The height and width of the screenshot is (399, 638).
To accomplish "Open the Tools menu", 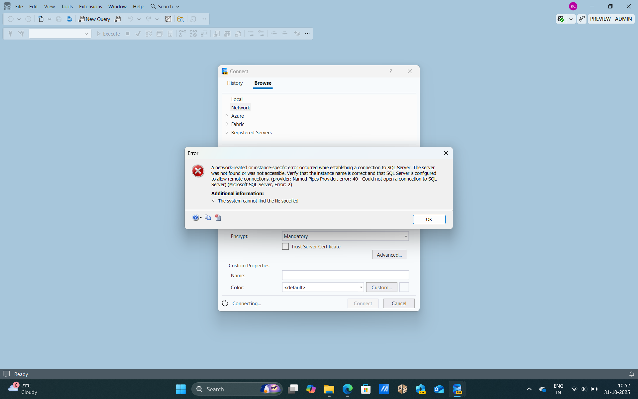I will point(67,6).
